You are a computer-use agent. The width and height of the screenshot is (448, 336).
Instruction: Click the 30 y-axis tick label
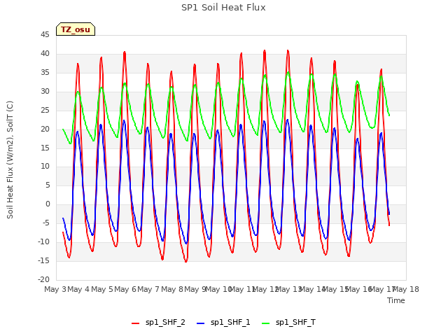click(45, 92)
